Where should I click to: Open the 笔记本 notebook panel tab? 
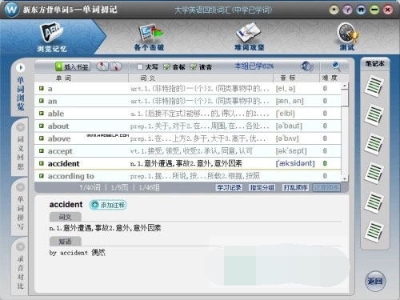click(374, 64)
